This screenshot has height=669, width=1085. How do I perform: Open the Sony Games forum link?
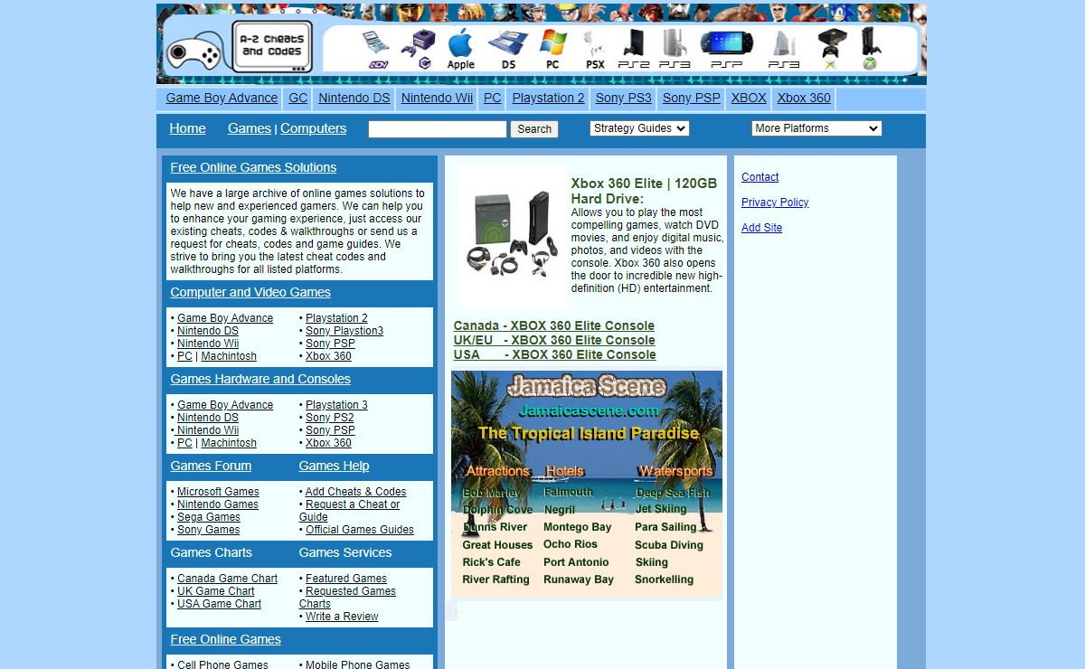point(209,530)
